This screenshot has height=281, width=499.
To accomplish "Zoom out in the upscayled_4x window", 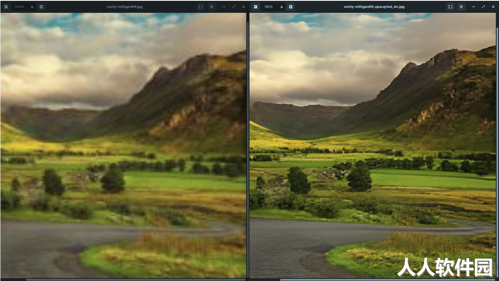I will [x=256, y=7].
